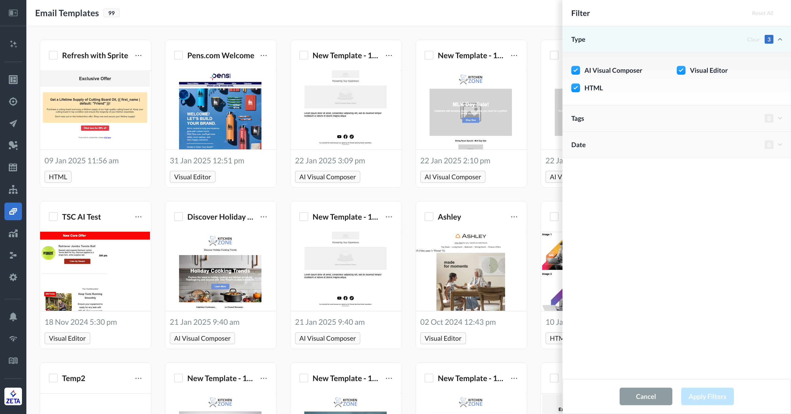
Task: Uncheck the AI Visual Composer filter
Action: (575, 70)
